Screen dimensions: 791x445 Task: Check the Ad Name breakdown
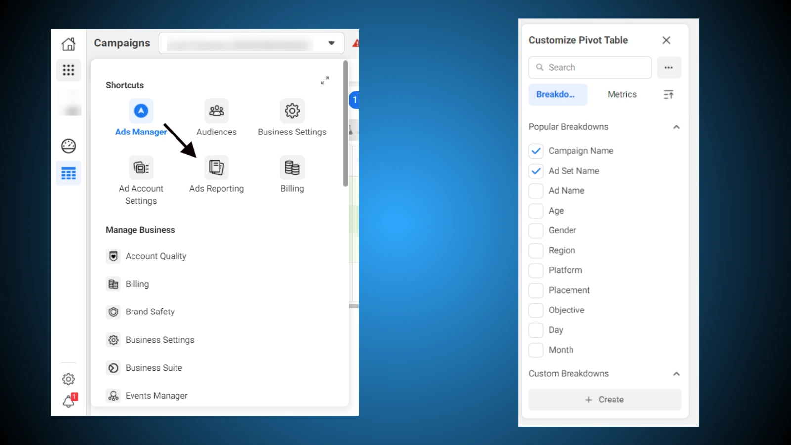[536, 191]
